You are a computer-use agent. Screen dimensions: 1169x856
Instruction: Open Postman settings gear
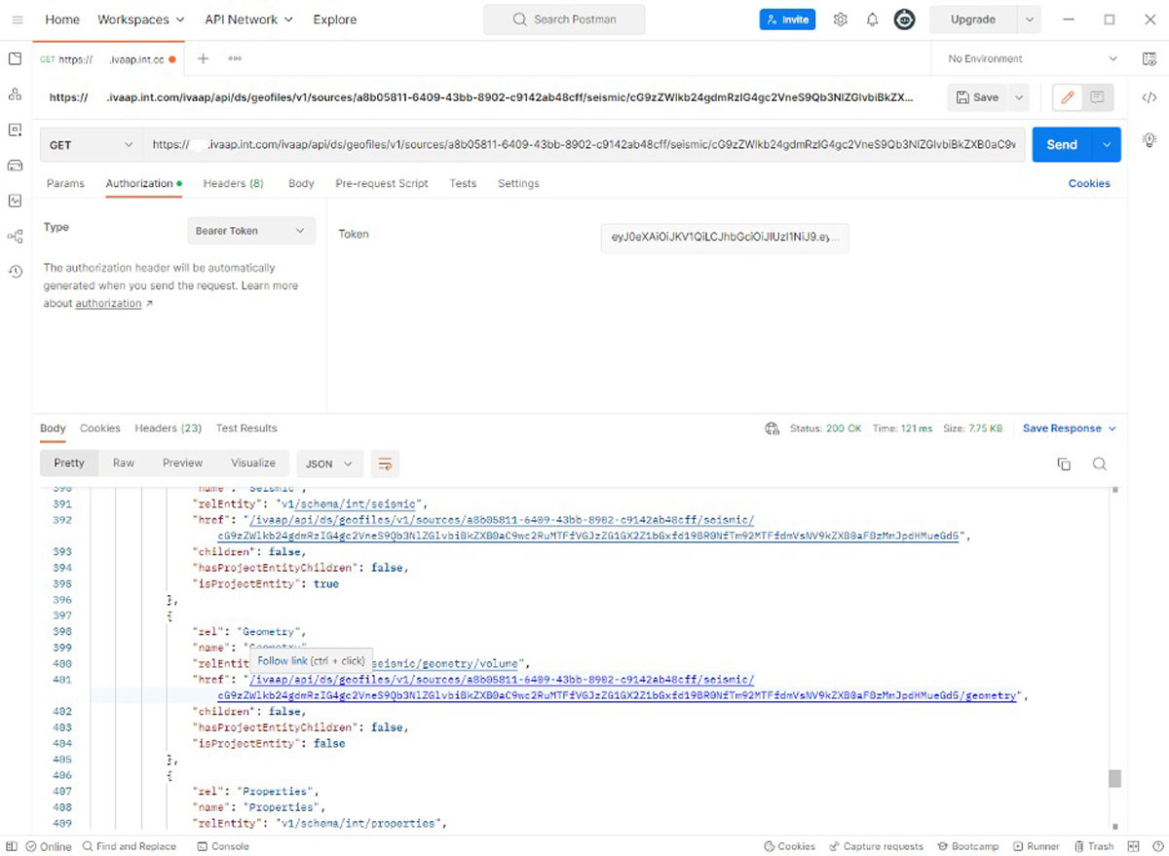[841, 19]
